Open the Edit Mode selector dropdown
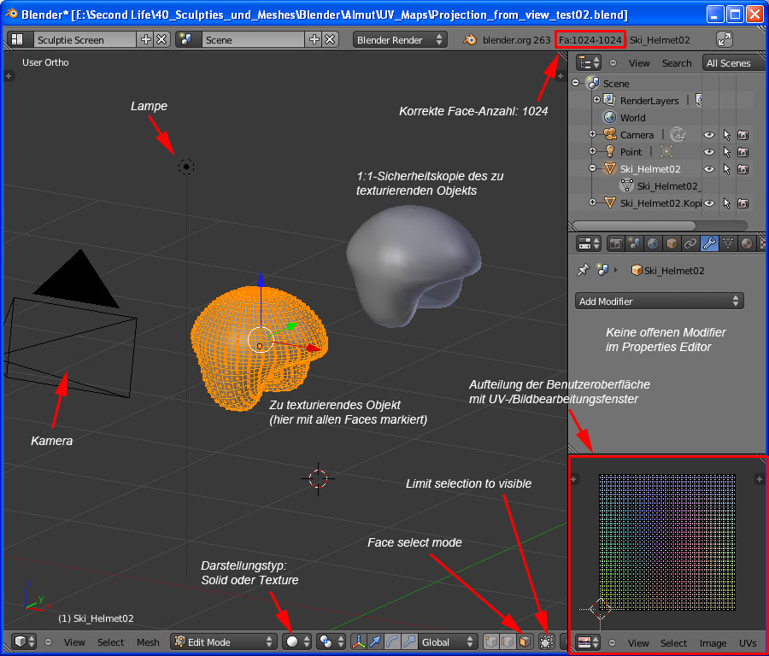Viewport: 769px width, 656px height. (224, 641)
